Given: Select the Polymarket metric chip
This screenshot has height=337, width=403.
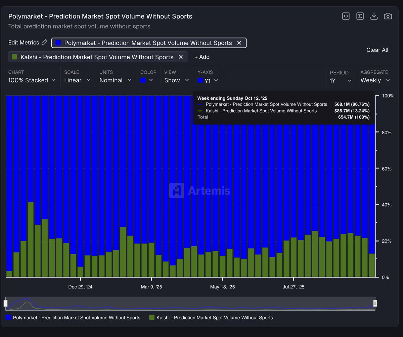Looking at the screenshot, I should [148, 43].
